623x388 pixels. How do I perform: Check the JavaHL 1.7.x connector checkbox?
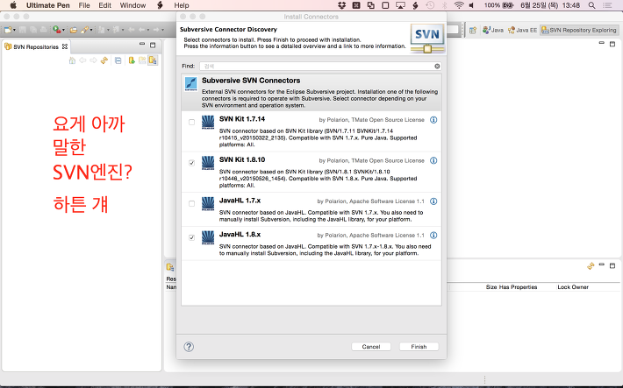pos(191,203)
